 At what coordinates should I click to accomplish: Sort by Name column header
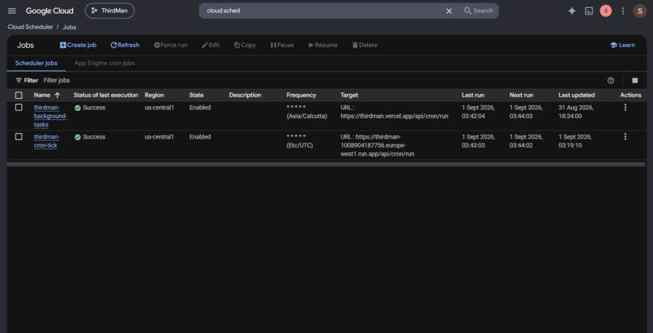(41, 96)
